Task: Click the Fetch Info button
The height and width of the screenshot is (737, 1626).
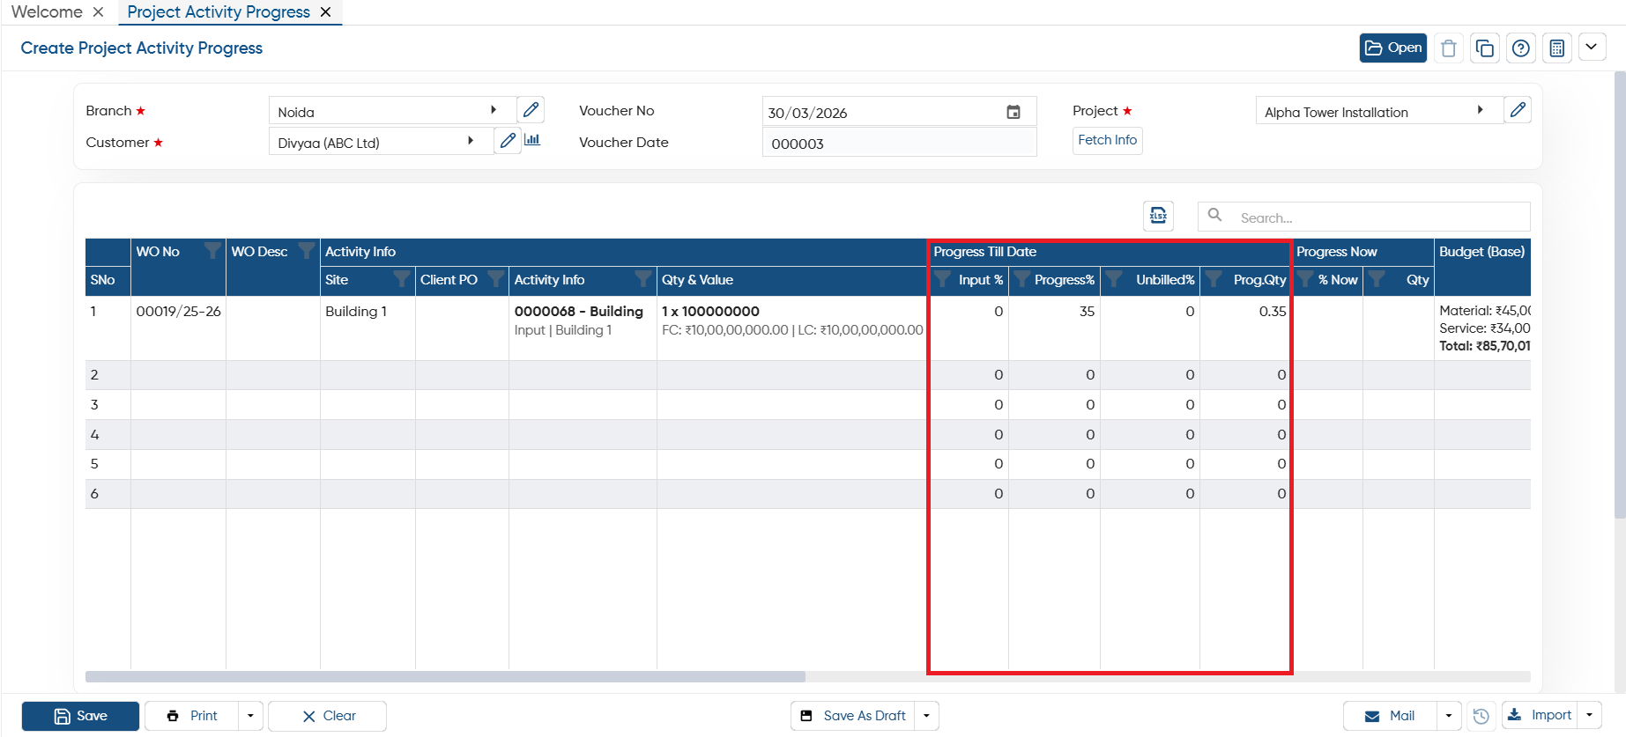Action: [x=1108, y=140]
